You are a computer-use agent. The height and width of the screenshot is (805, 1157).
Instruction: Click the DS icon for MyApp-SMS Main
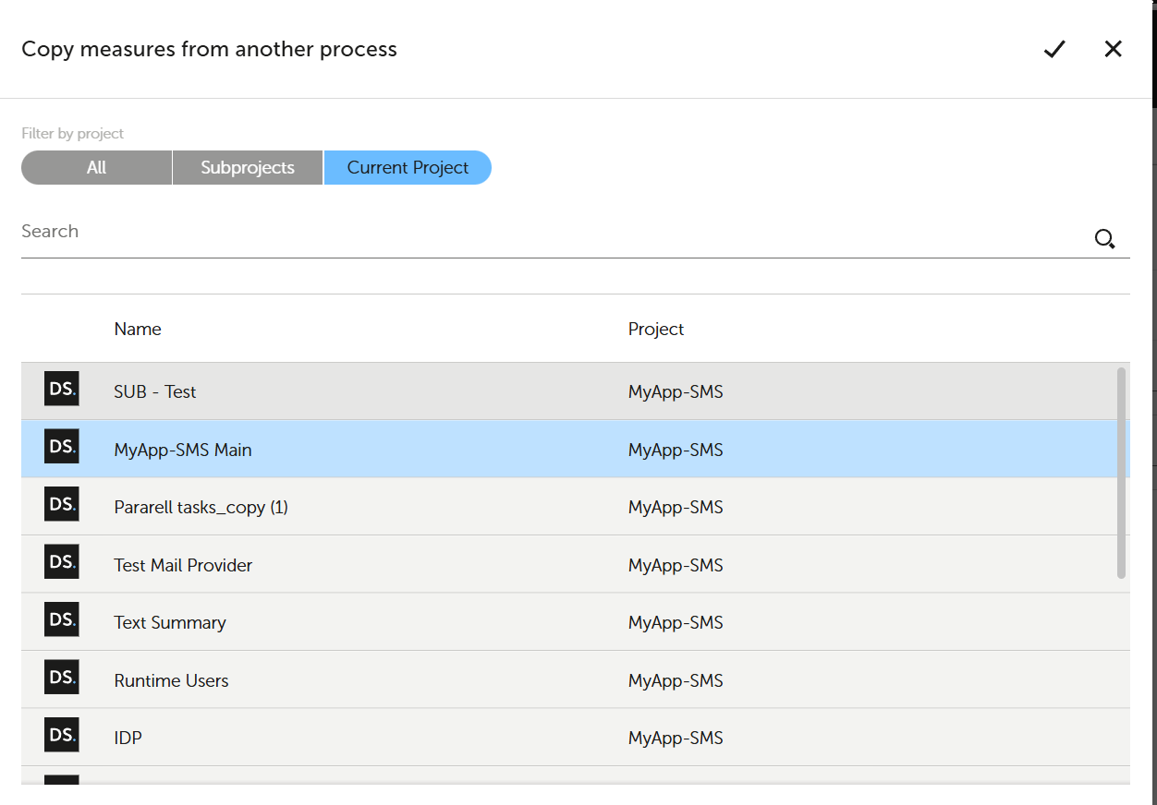62,447
